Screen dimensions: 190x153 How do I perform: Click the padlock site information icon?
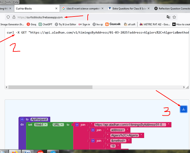click(x=14, y=17)
